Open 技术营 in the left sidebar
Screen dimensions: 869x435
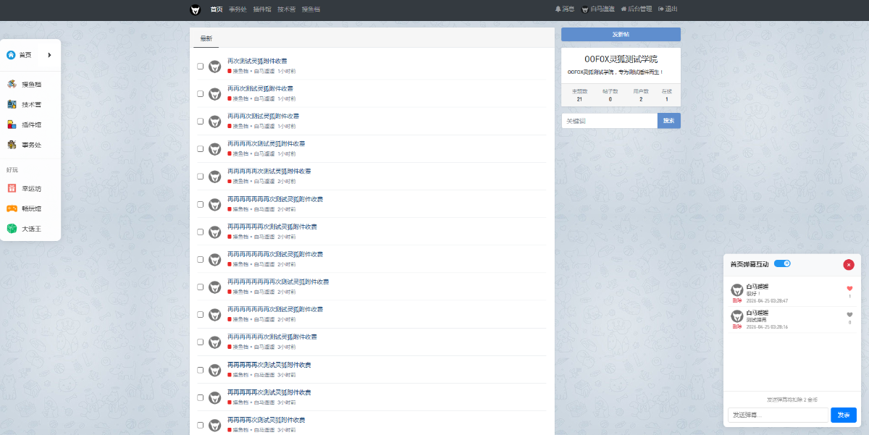click(x=30, y=104)
